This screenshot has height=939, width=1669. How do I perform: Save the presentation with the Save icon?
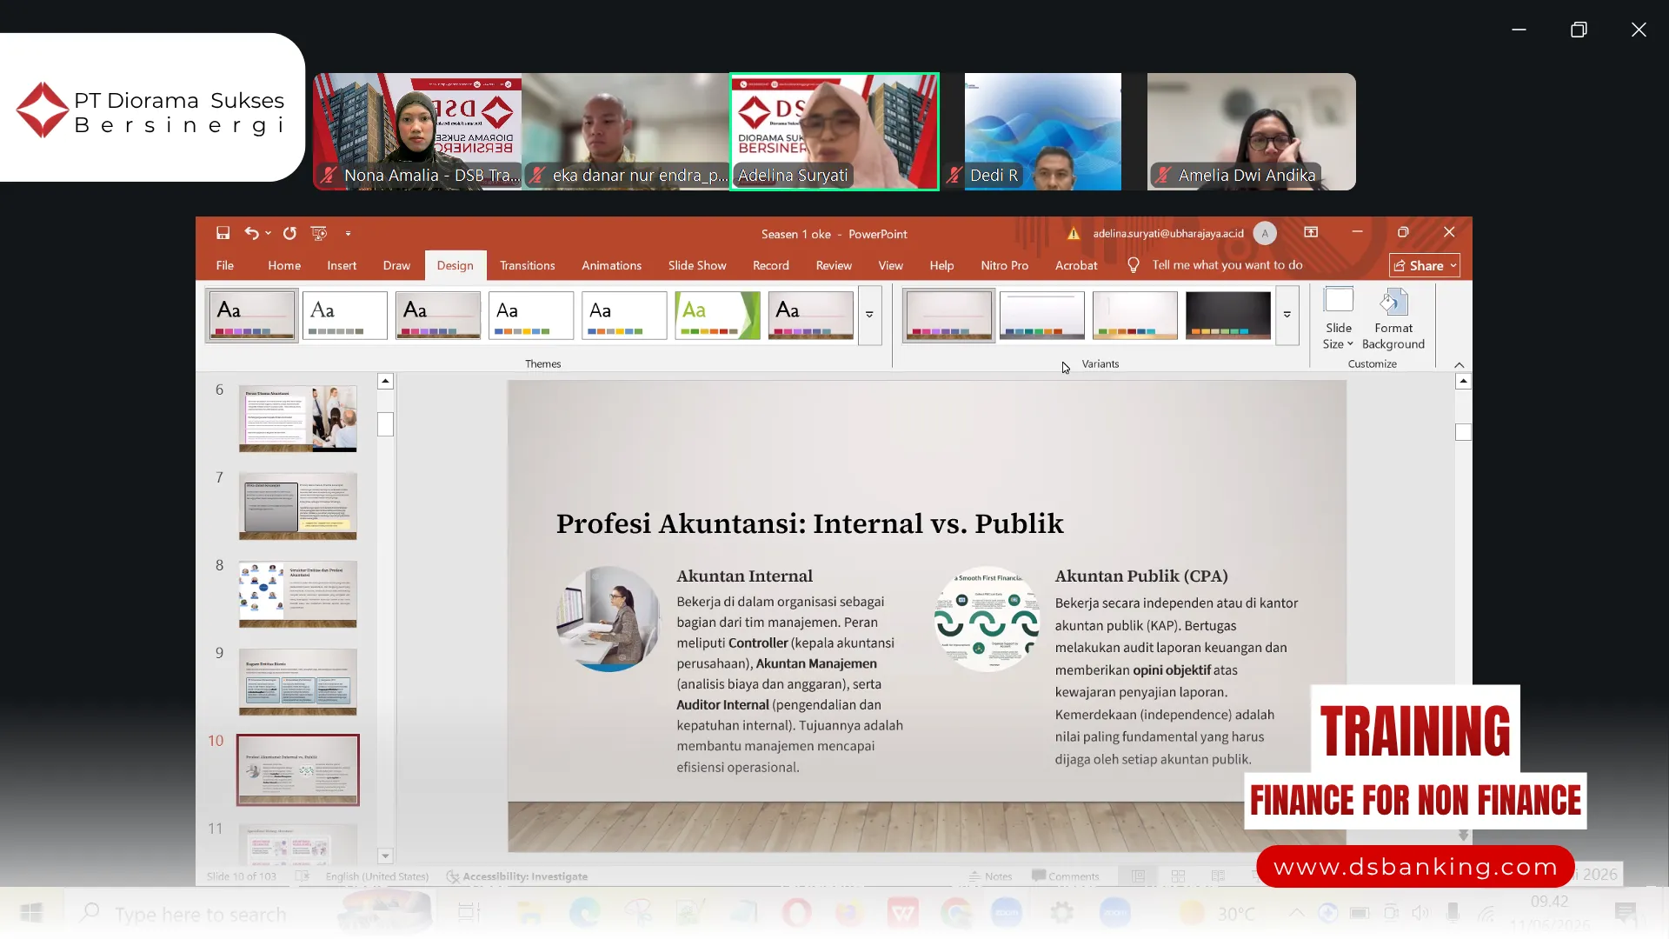tap(223, 233)
